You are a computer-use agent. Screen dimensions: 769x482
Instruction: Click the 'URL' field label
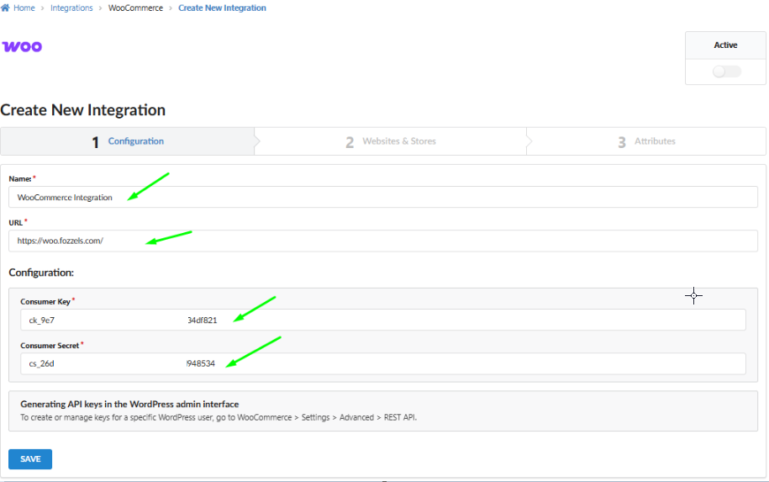(x=16, y=222)
